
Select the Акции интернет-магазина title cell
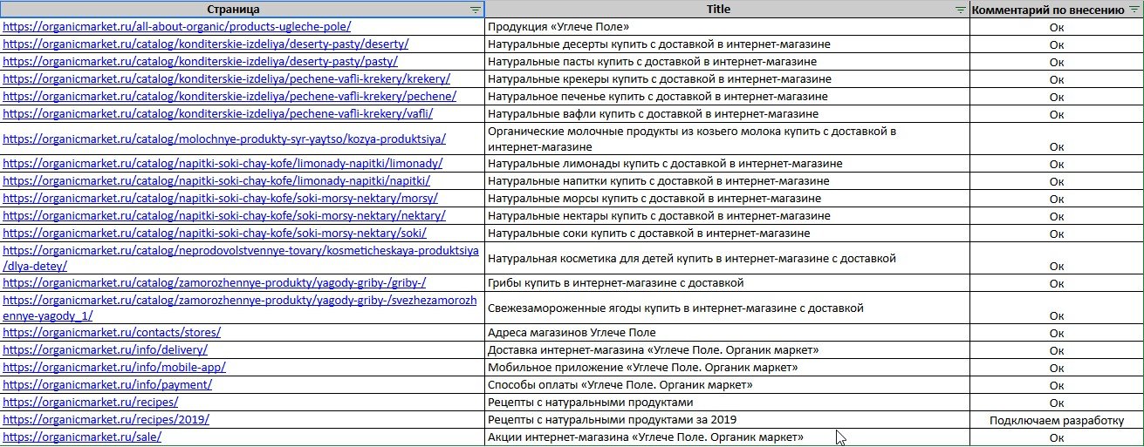(x=727, y=437)
